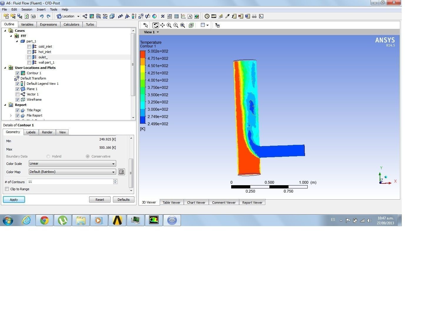This screenshot has height=328, width=440.
Task: Check the hot_inlet boundary checkbox
Action: [x=29, y=52]
